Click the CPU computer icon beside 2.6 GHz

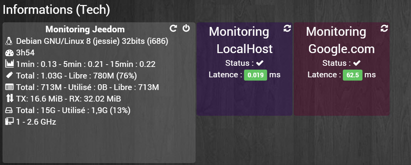coord(9,122)
